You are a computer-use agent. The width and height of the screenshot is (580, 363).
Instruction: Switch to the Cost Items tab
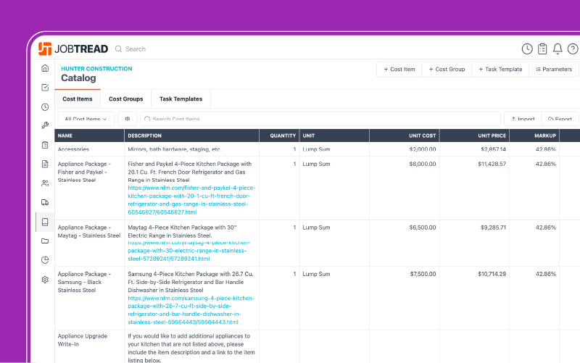pos(78,99)
